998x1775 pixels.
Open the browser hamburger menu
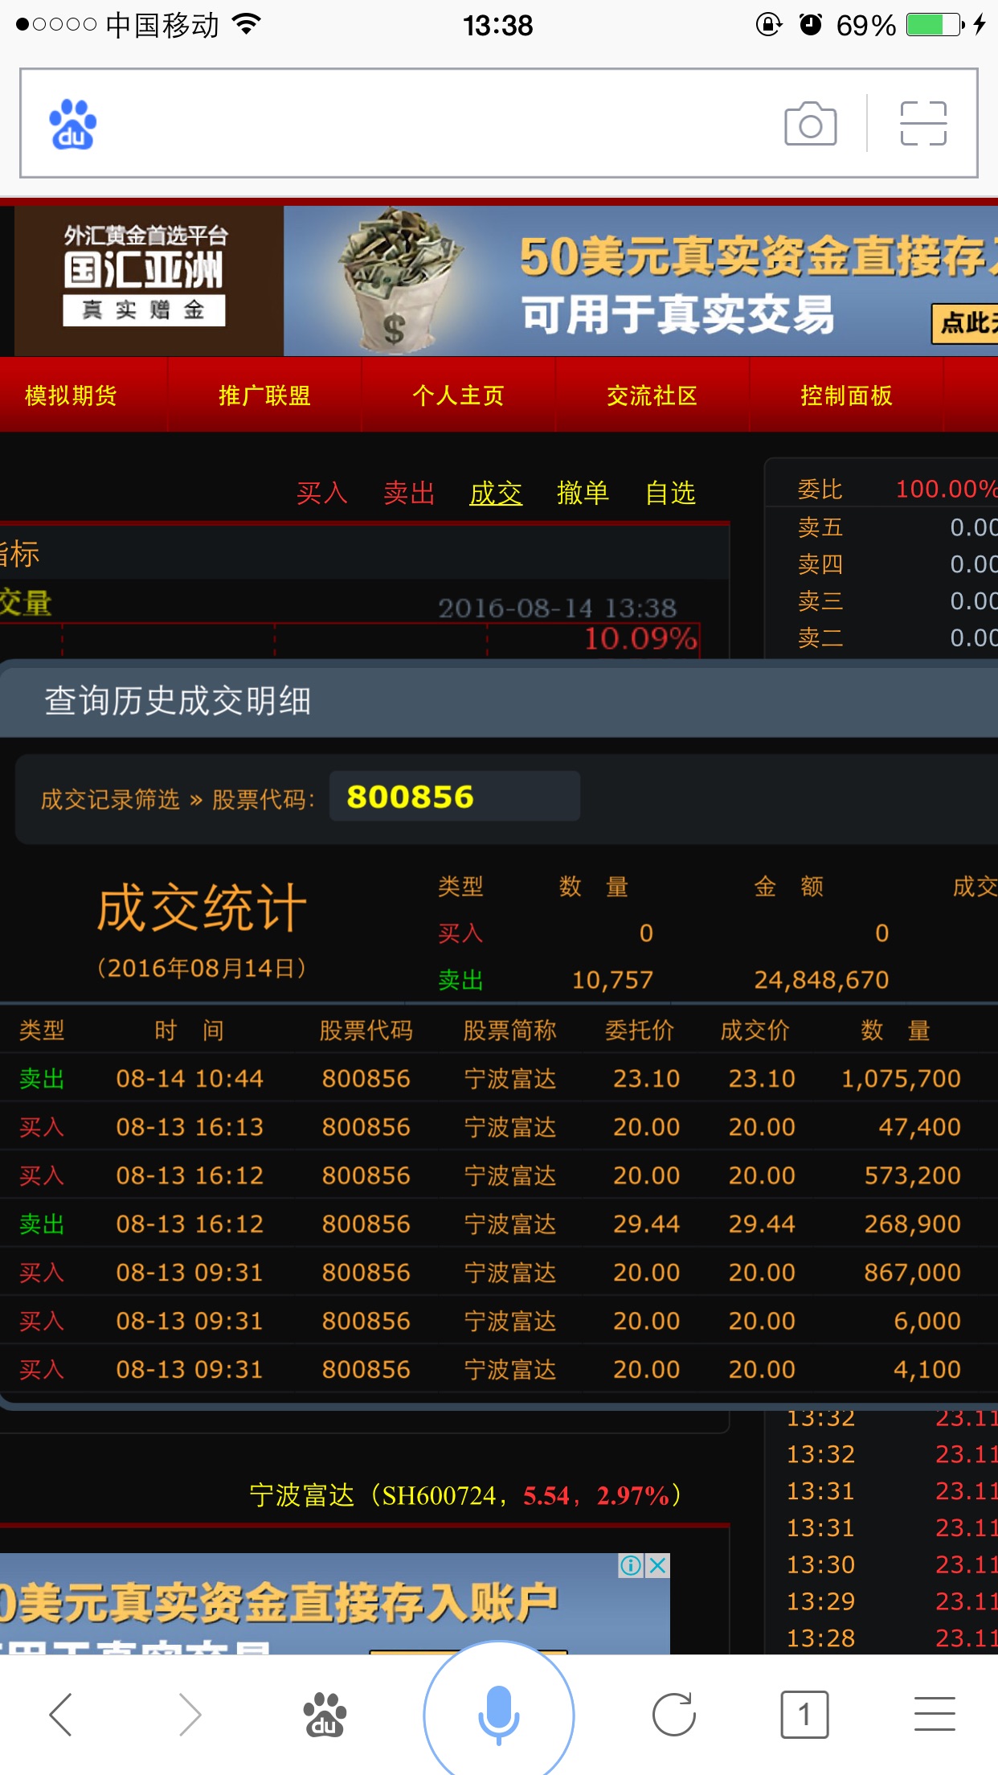click(x=935, y=1715)
